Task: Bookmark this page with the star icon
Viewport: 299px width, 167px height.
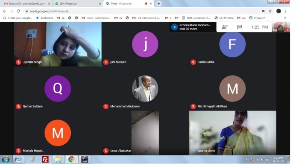Action: [270, 11]
